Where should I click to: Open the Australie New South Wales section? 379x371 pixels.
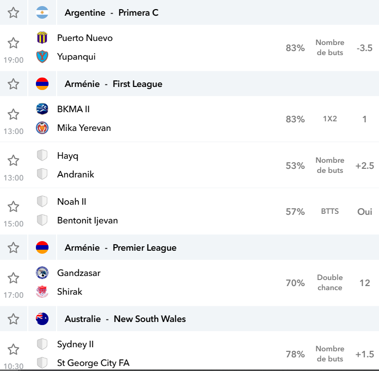125,319
